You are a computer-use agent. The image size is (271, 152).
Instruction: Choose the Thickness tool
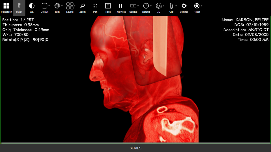(x=121, y=8)
